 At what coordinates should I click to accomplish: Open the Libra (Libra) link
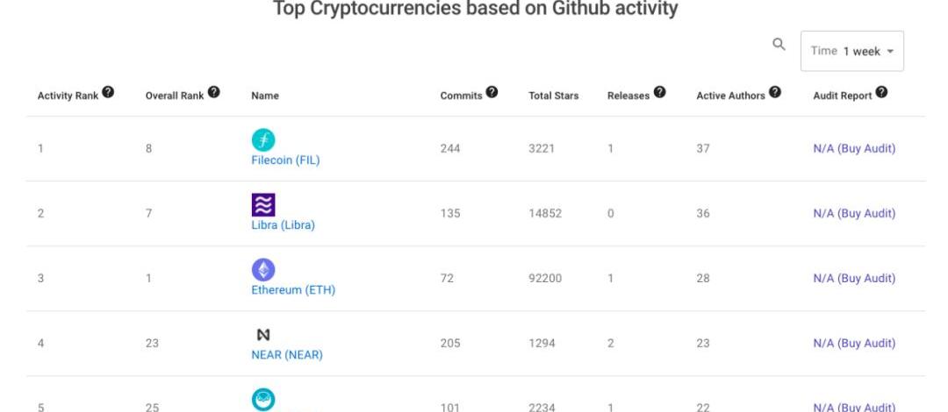[x=283, y=225]
